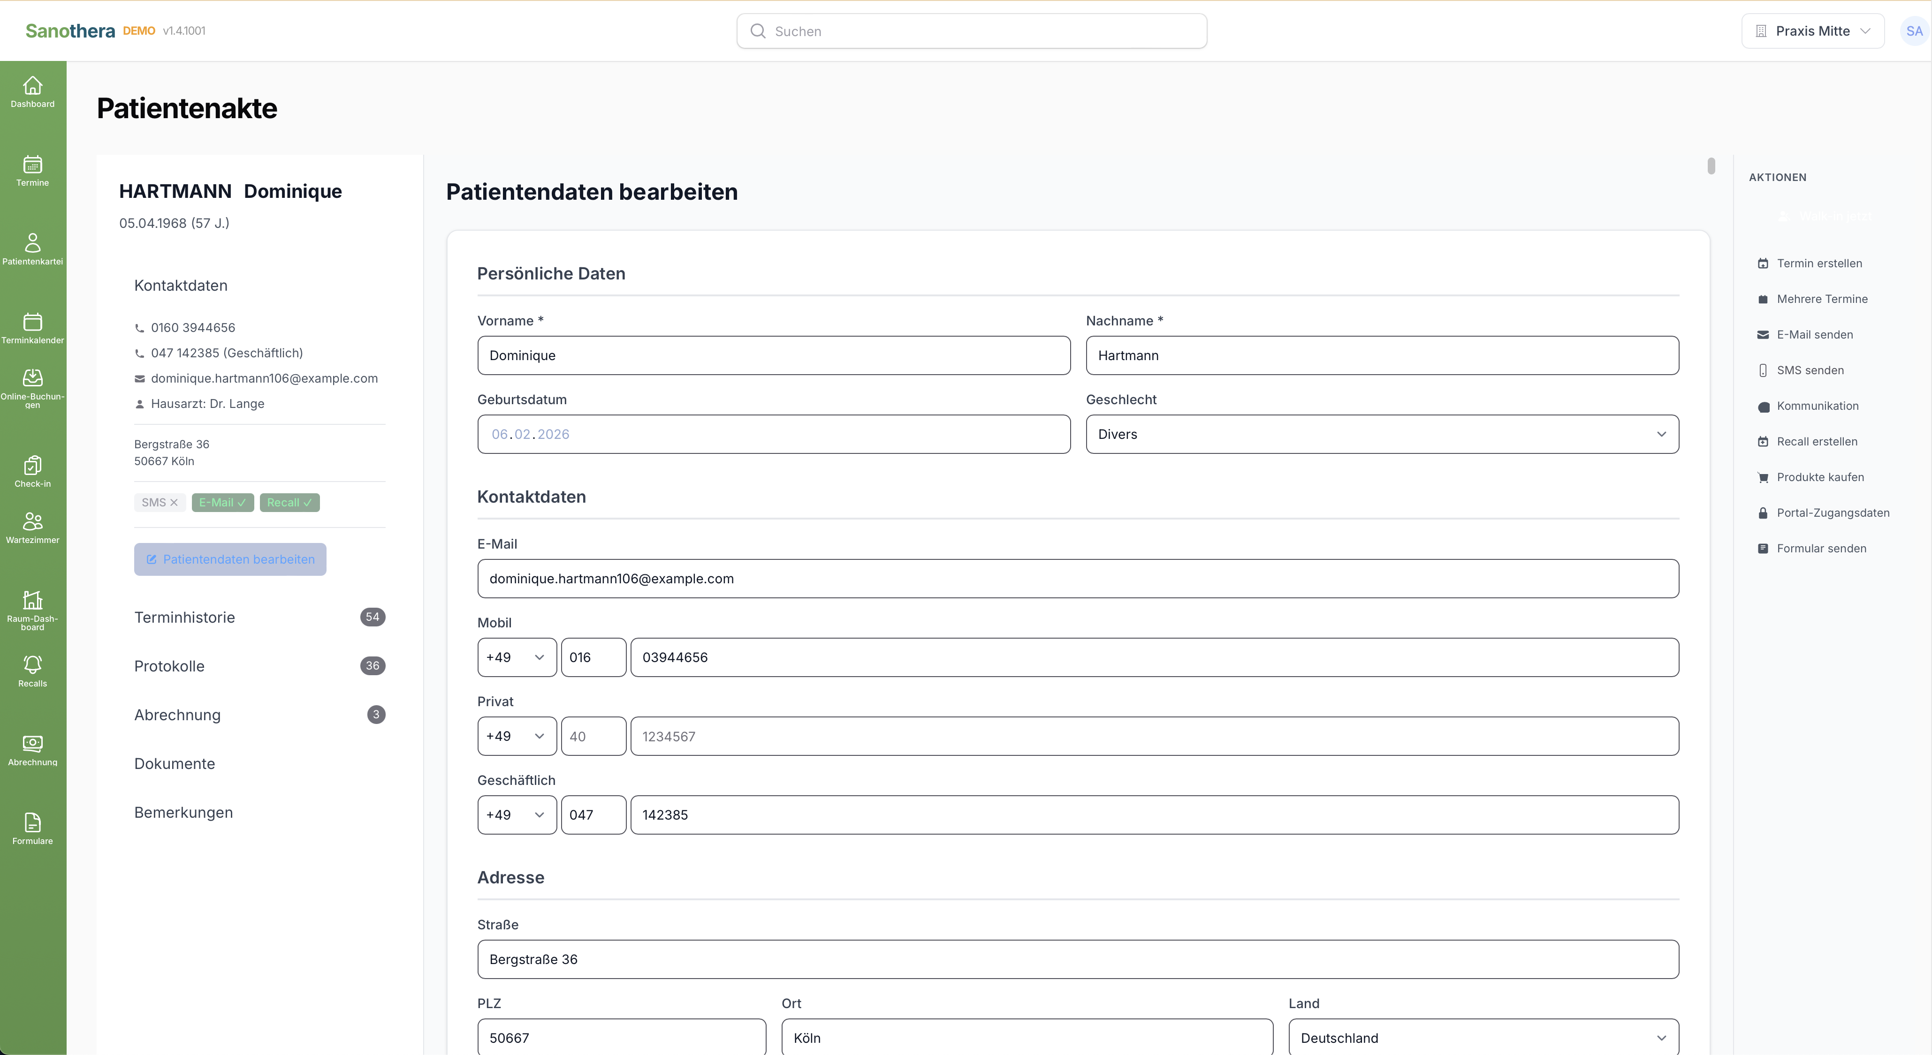1932x1055 pixels.
Task: Open Formulare sidebar icon
Action: [x=32, y=829]
